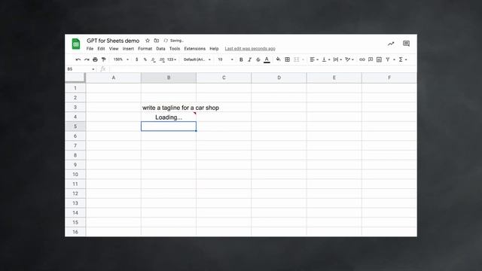The image size is (482, 271).
Task: Click the move to folder icon
Action: (157, 41)
